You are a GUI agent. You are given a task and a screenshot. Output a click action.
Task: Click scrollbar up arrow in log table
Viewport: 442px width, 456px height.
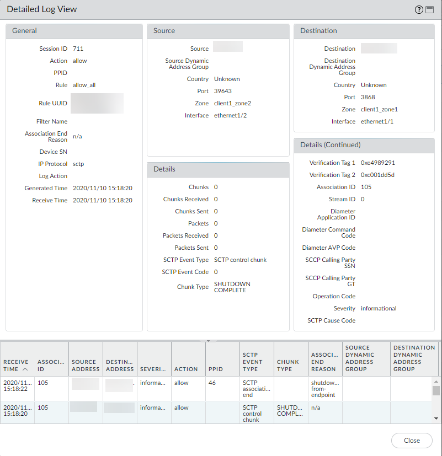[x=436, y=381]
